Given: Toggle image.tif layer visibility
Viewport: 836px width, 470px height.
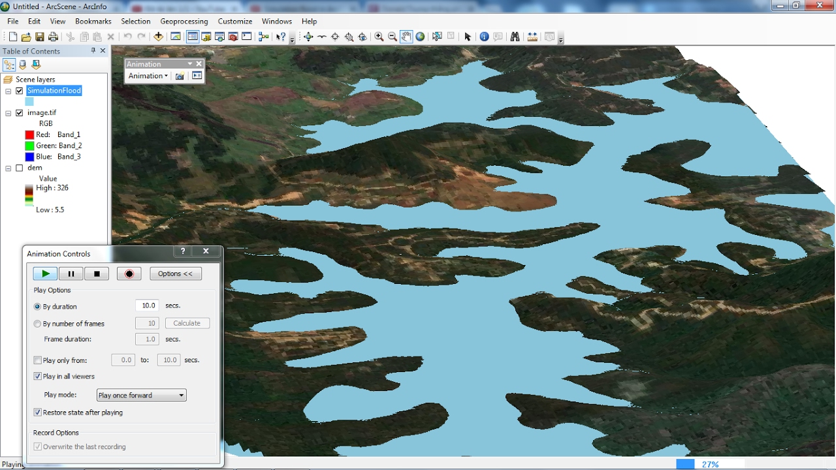Looking at the screenshot, I should [x=20, y=113].
